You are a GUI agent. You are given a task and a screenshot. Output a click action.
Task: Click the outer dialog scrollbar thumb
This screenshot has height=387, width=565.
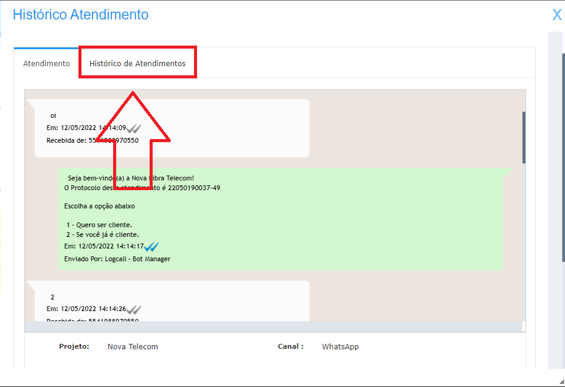(563, 158)
